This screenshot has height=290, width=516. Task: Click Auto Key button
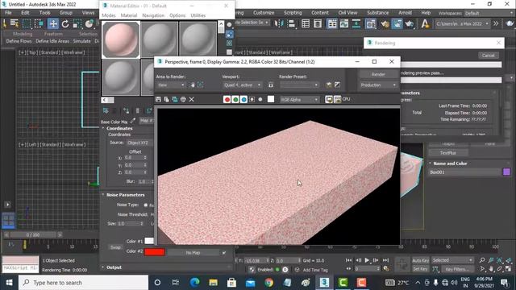[x=420, y=260]
